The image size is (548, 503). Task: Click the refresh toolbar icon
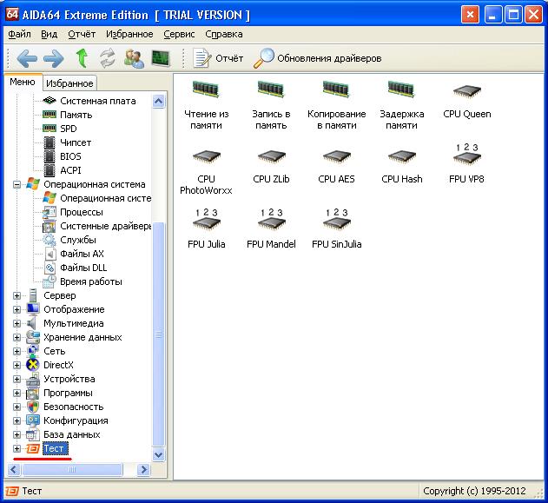coord(108,58)
